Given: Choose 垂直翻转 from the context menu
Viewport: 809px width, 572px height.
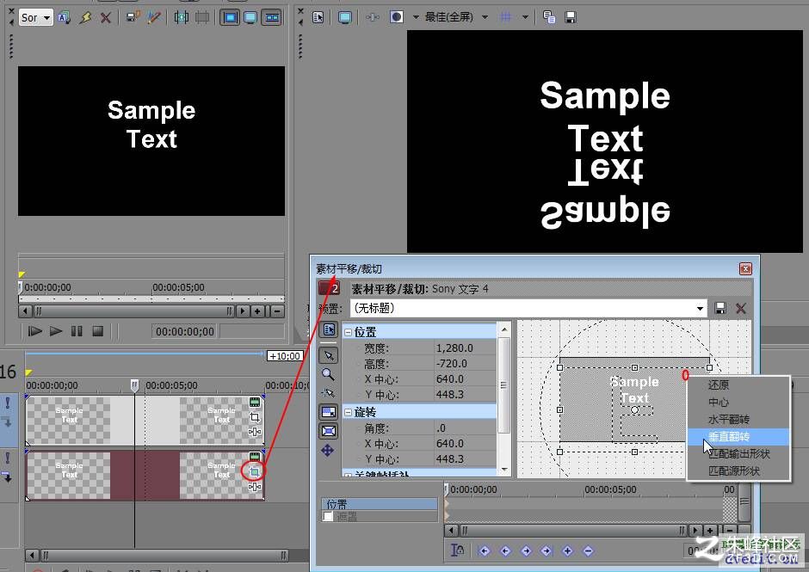Looking at the screenshot, I should (x=729, y=436).
